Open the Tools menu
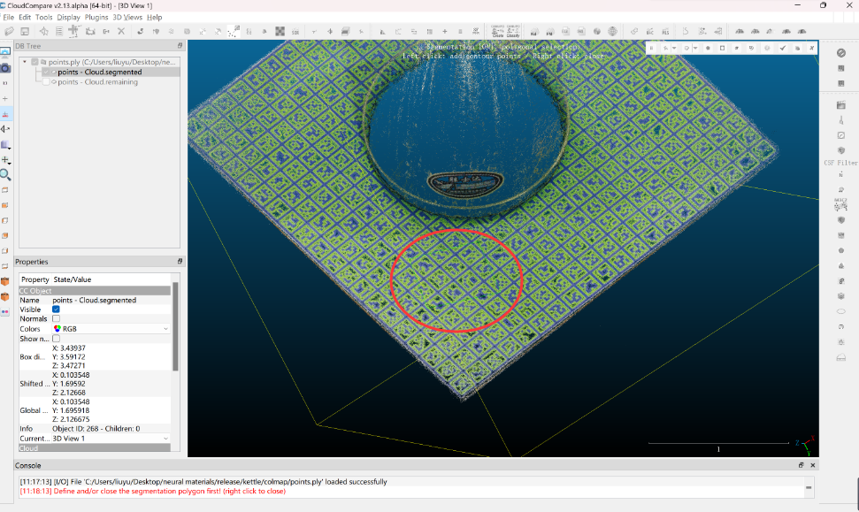This screenshot has height=512, width=859. [44, 18]
